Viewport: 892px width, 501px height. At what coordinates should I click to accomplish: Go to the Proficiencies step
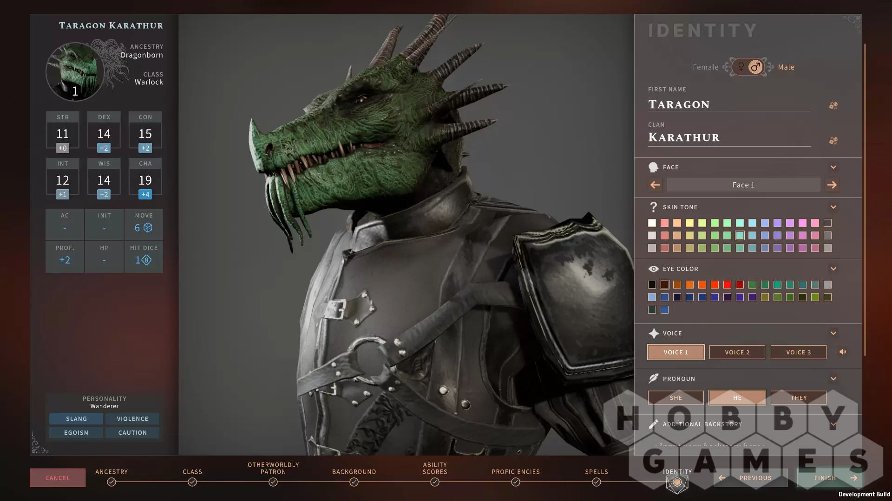(x=516, y=472)
